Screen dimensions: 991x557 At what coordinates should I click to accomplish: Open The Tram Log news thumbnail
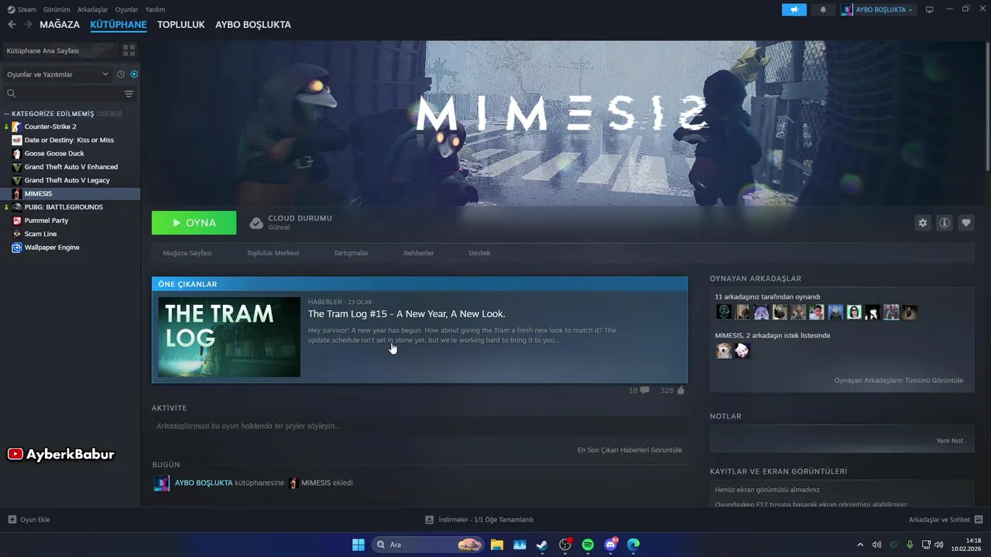click(x=229, y=337)
